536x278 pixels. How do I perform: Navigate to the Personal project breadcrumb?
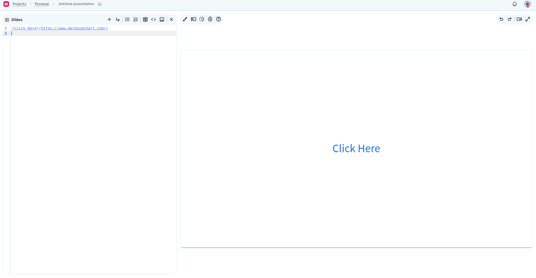42,4
